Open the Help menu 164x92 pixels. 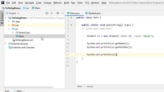tap(104, 3)
